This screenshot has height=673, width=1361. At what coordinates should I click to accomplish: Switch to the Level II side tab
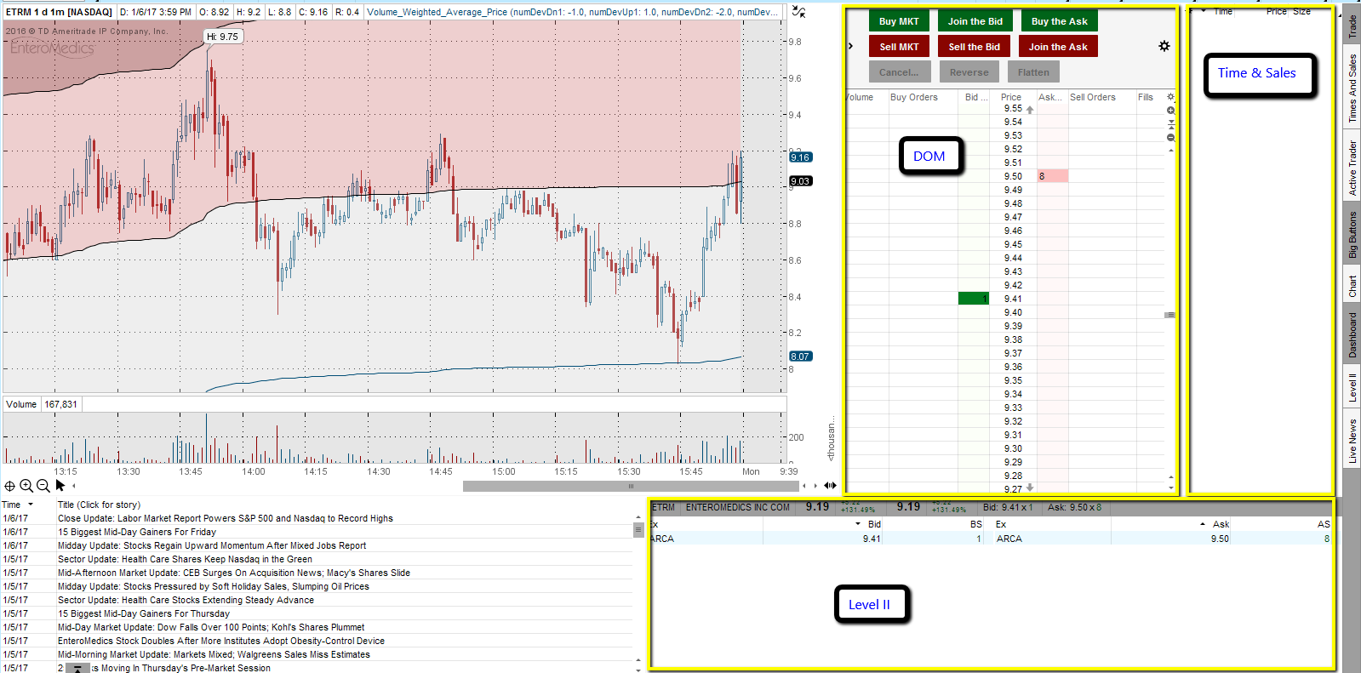pyautogui.click(x=1352, y=388)
